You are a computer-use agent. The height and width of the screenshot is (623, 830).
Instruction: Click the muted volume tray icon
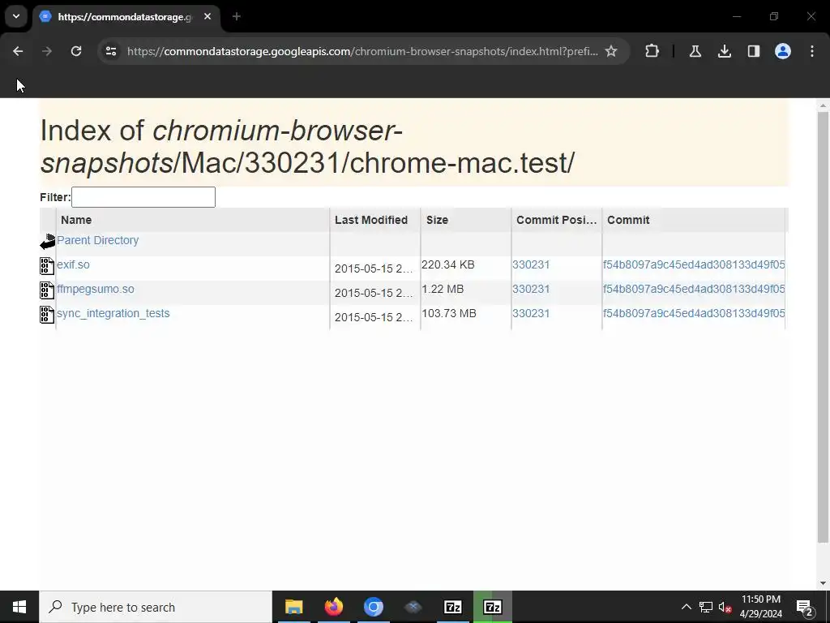pyautogui.click(x=725, y=607)
